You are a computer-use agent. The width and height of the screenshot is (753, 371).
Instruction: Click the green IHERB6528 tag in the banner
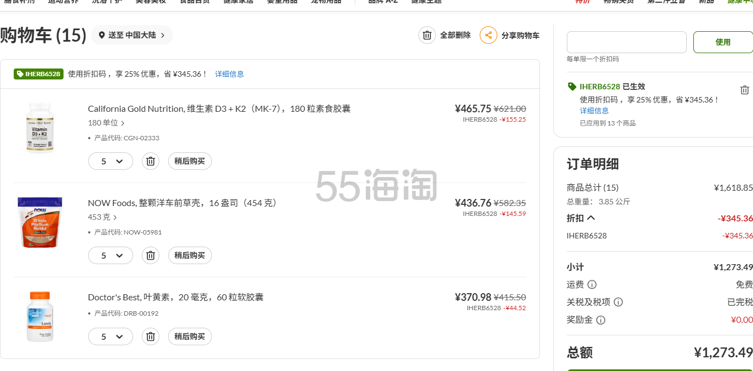(x=38, y=74)
